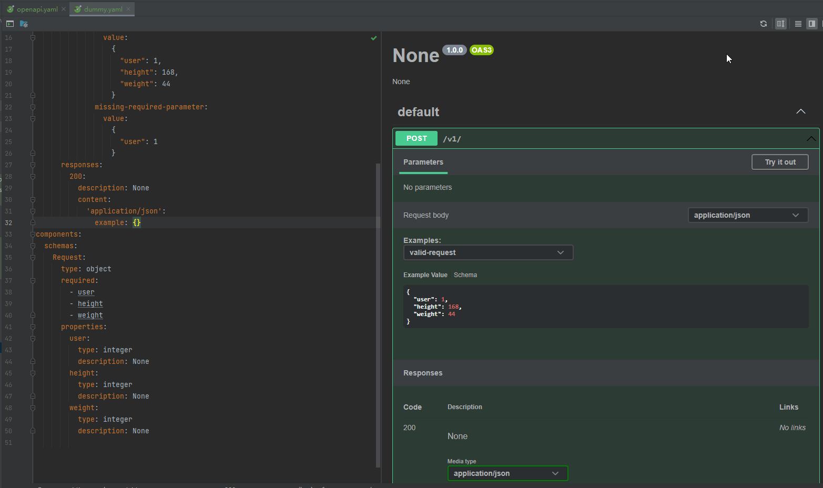Image resolution: width=823 pixels, height=488 pixels.
Task: Click Try it out button
Action: [780, 162]
